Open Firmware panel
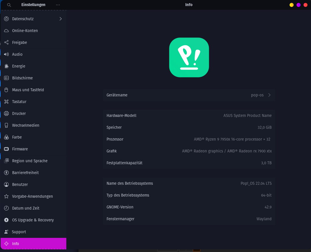 (x=34, y=149)
